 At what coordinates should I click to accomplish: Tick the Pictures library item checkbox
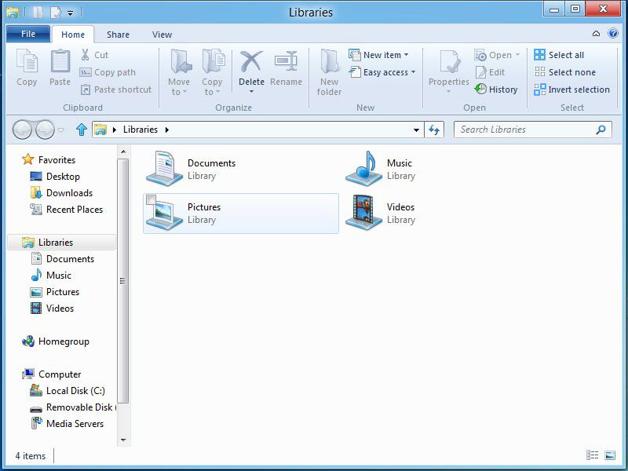pyautogui.click(x=151, y=199)
